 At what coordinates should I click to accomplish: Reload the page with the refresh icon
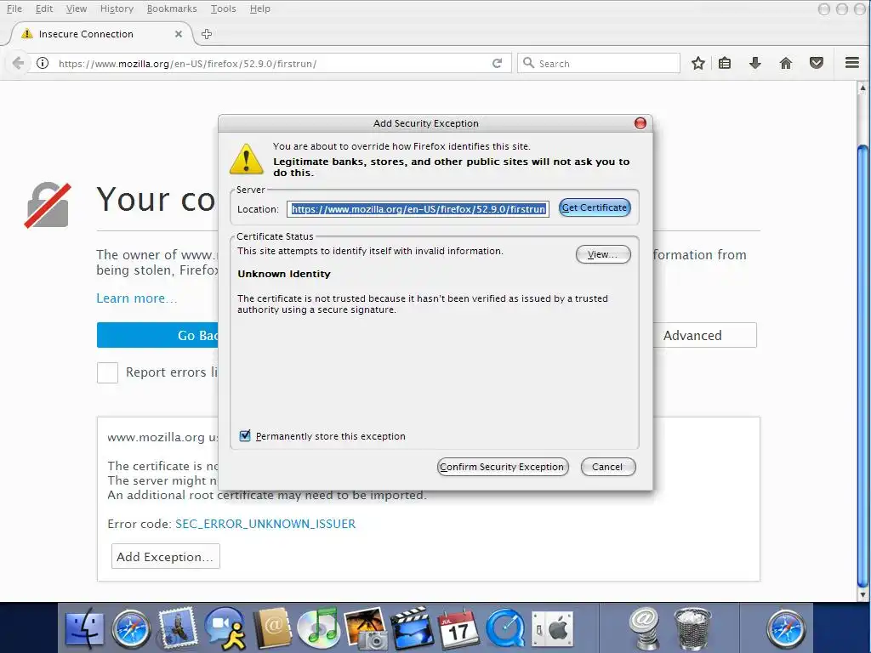[497, 63]
